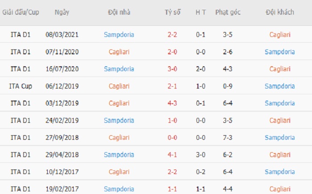Select the 2-0 score dated 07/11/2020
The width and height of the screenshot is (312, 194).
(x=172, y=52)
